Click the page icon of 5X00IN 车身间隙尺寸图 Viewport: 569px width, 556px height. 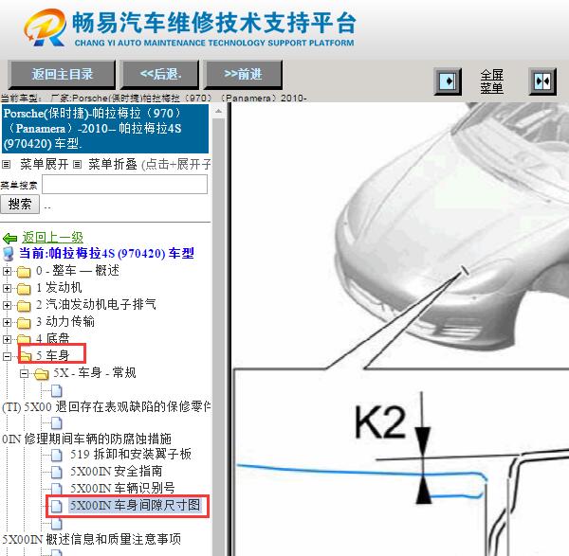point(56,506)
